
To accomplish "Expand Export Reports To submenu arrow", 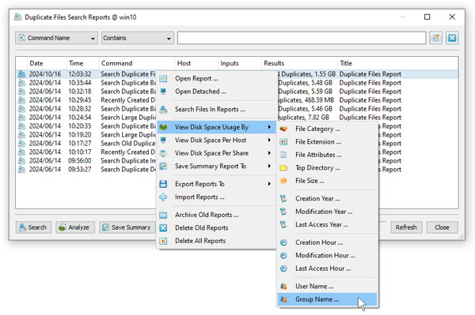I will pyautogui.click(x=269, y=184).
